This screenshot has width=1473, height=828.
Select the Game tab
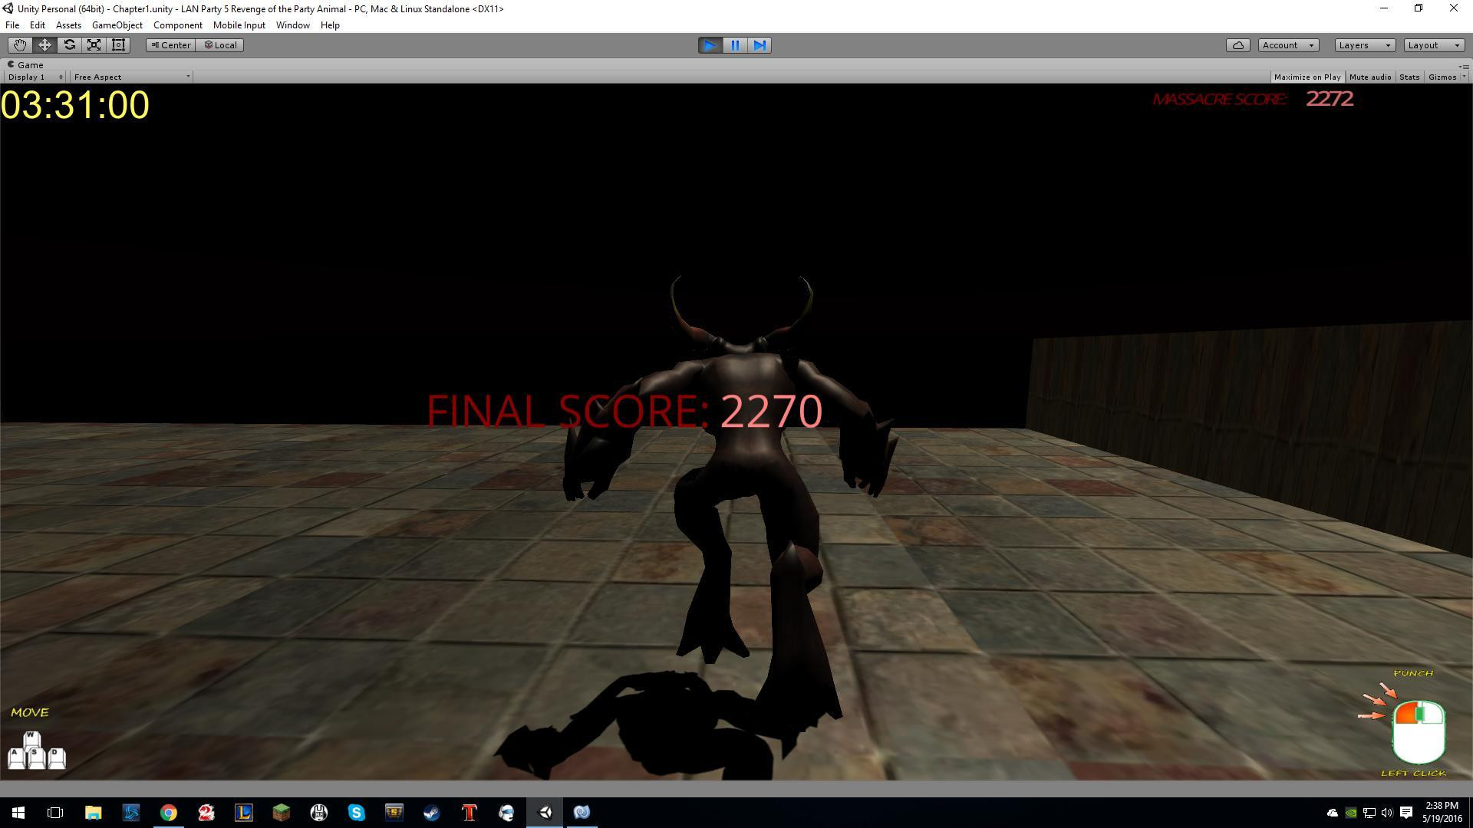25,65
